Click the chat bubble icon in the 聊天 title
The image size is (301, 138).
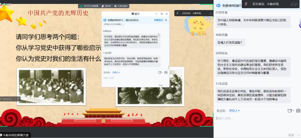click(133, 14)
